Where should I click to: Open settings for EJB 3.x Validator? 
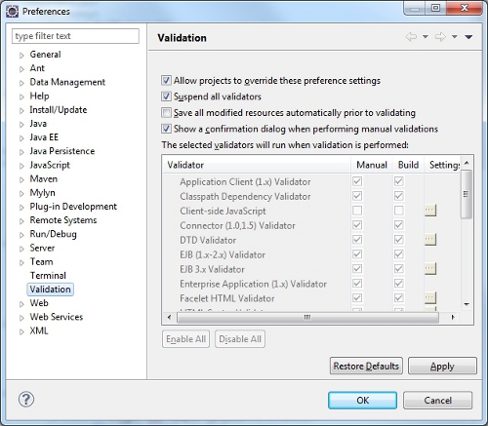pyautogui.click(x=430, y=269)
